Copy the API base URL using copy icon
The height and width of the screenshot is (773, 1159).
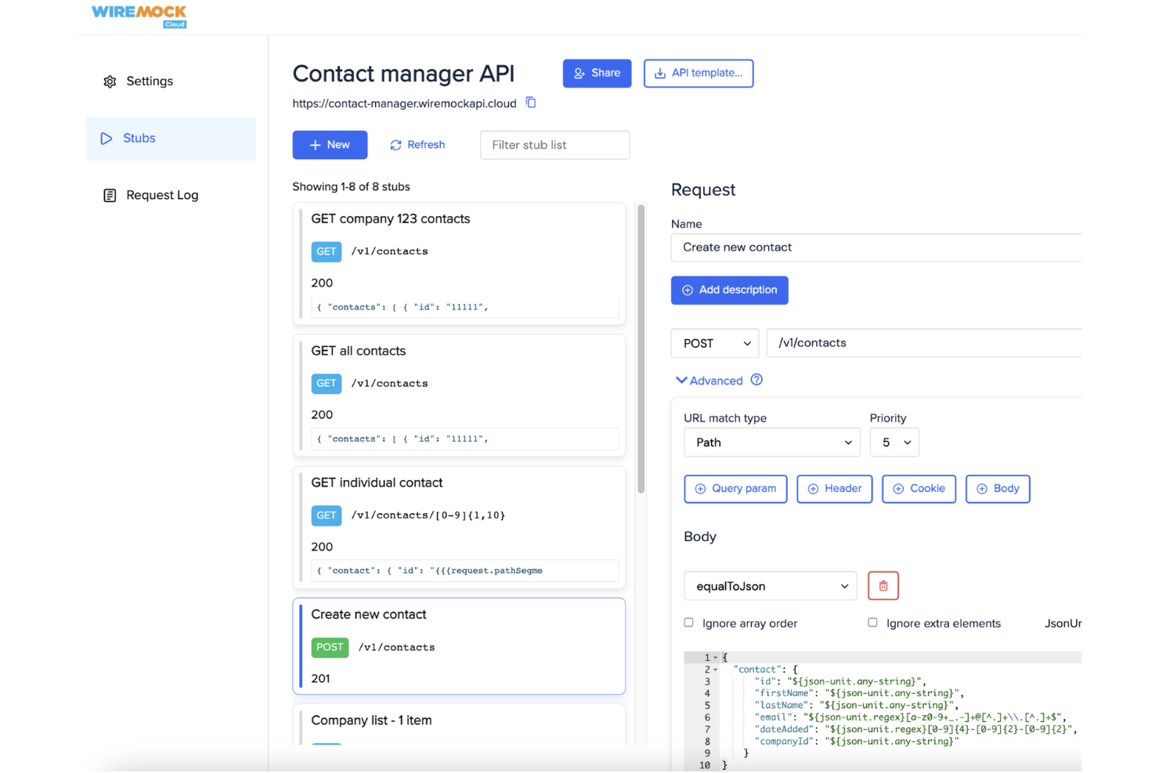[x=530, y=103]
